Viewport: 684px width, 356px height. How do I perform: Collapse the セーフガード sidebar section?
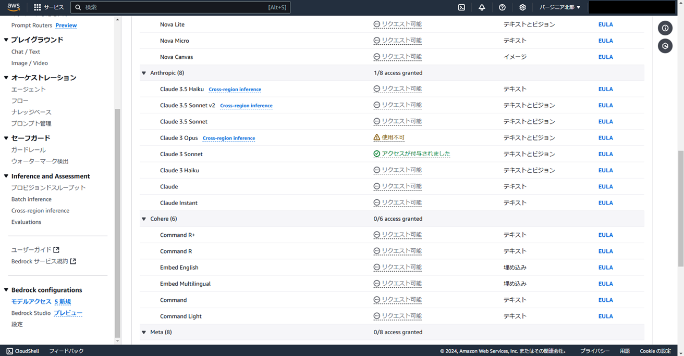coord(6,138)
